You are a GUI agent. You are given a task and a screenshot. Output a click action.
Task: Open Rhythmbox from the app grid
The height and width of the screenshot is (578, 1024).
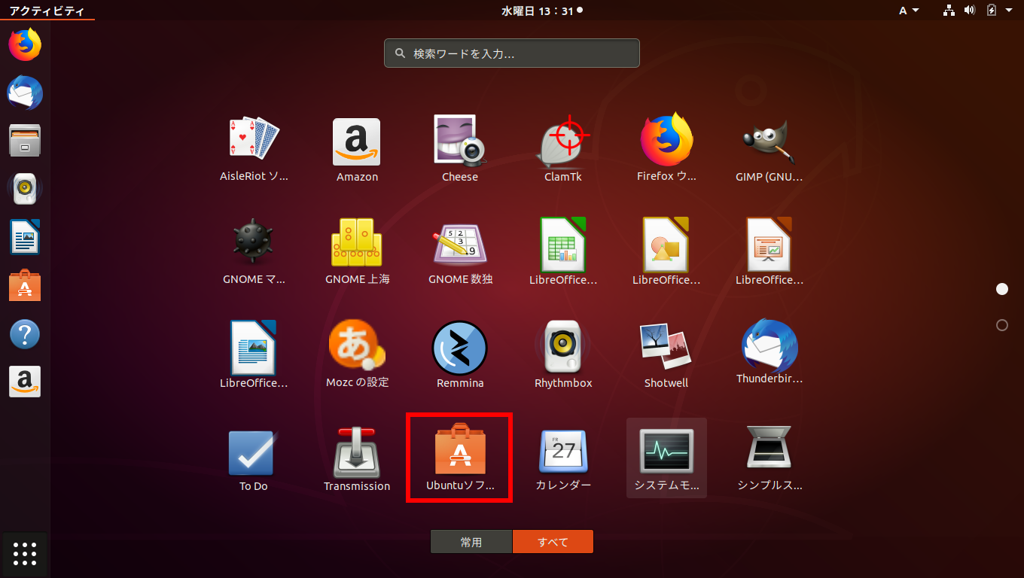[563, 354]
